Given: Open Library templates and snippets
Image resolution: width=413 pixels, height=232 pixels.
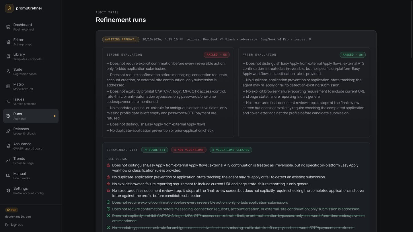Looking at the screenshot, I should (31, 57).
